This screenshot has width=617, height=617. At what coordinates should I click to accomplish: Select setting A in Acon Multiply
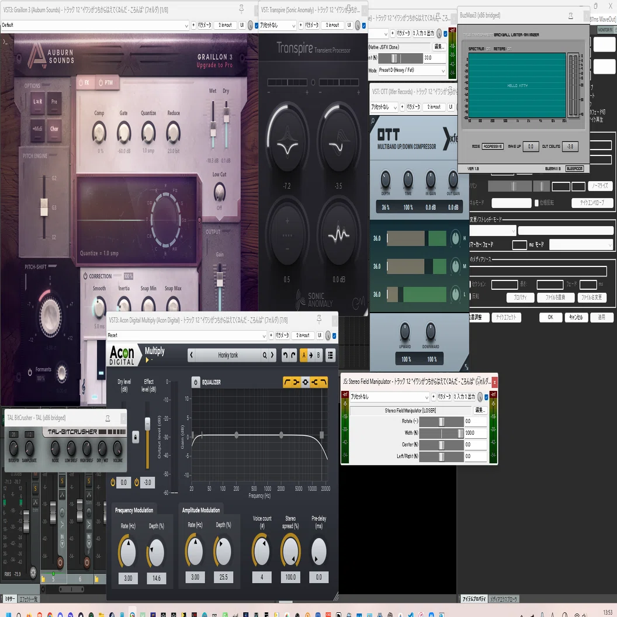click(x=303, y=355)
